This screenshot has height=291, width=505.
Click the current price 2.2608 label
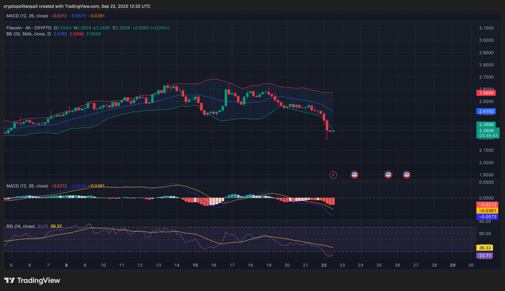point(486,131)
